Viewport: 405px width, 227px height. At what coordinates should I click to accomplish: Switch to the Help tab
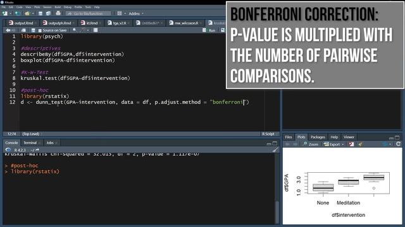point(334,137)
